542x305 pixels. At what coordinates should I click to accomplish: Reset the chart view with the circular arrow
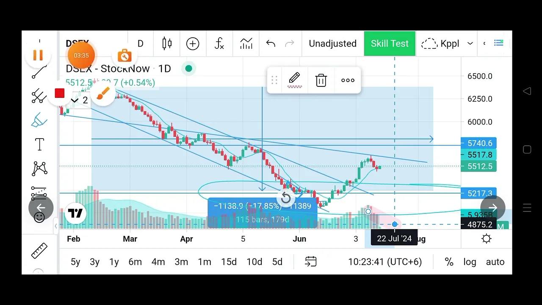point(286,198)
